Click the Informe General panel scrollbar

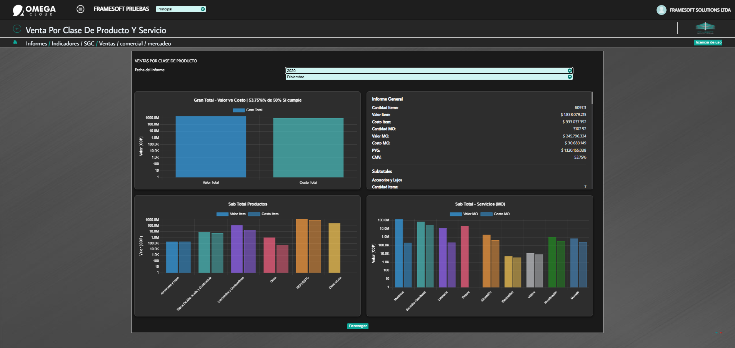pos(592,98)
